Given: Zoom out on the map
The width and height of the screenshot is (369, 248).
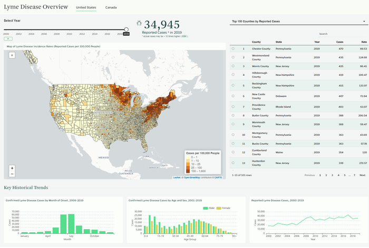Looking at the screenshot, I should point(12,174).
